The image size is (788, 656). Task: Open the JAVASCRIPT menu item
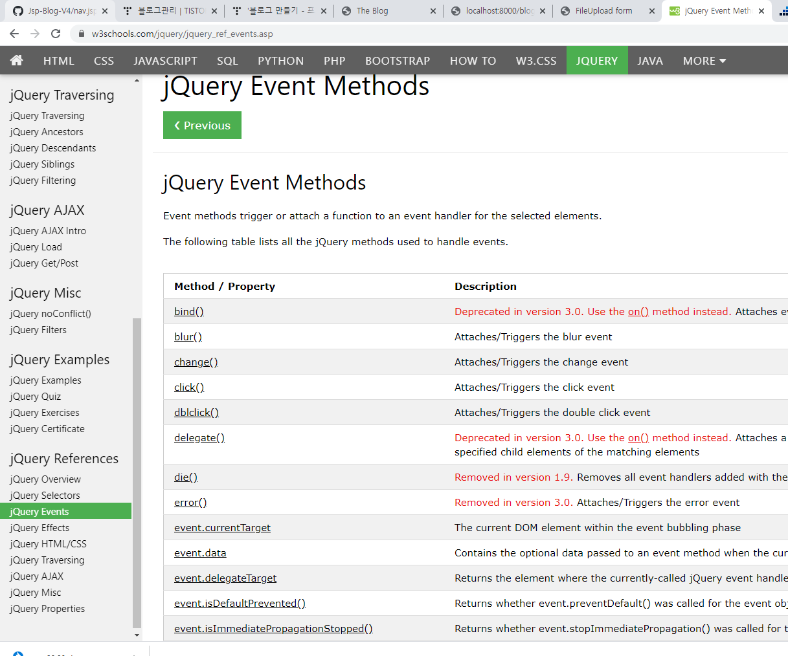click(x=165, y=60)
